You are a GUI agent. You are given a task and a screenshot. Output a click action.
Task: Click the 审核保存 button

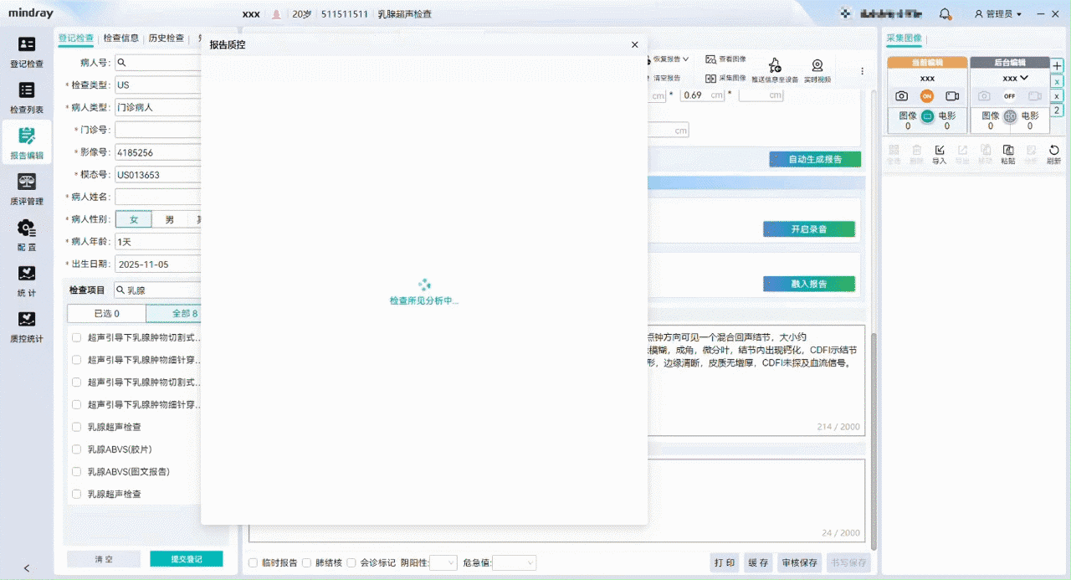click(798, 563)
